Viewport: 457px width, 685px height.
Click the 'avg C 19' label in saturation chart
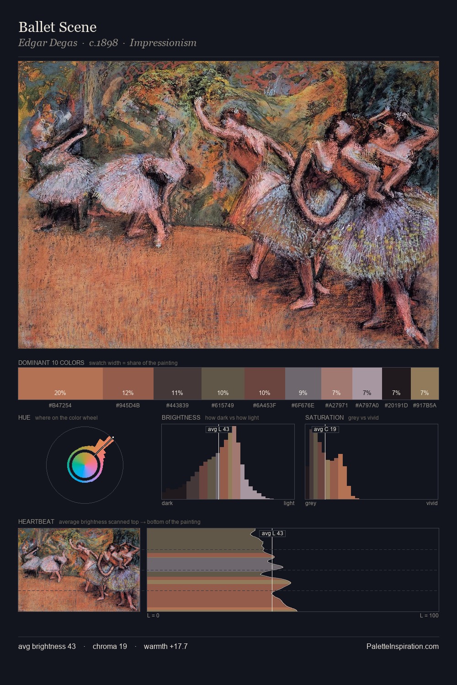pyautogui.click(x=325, y=429)
